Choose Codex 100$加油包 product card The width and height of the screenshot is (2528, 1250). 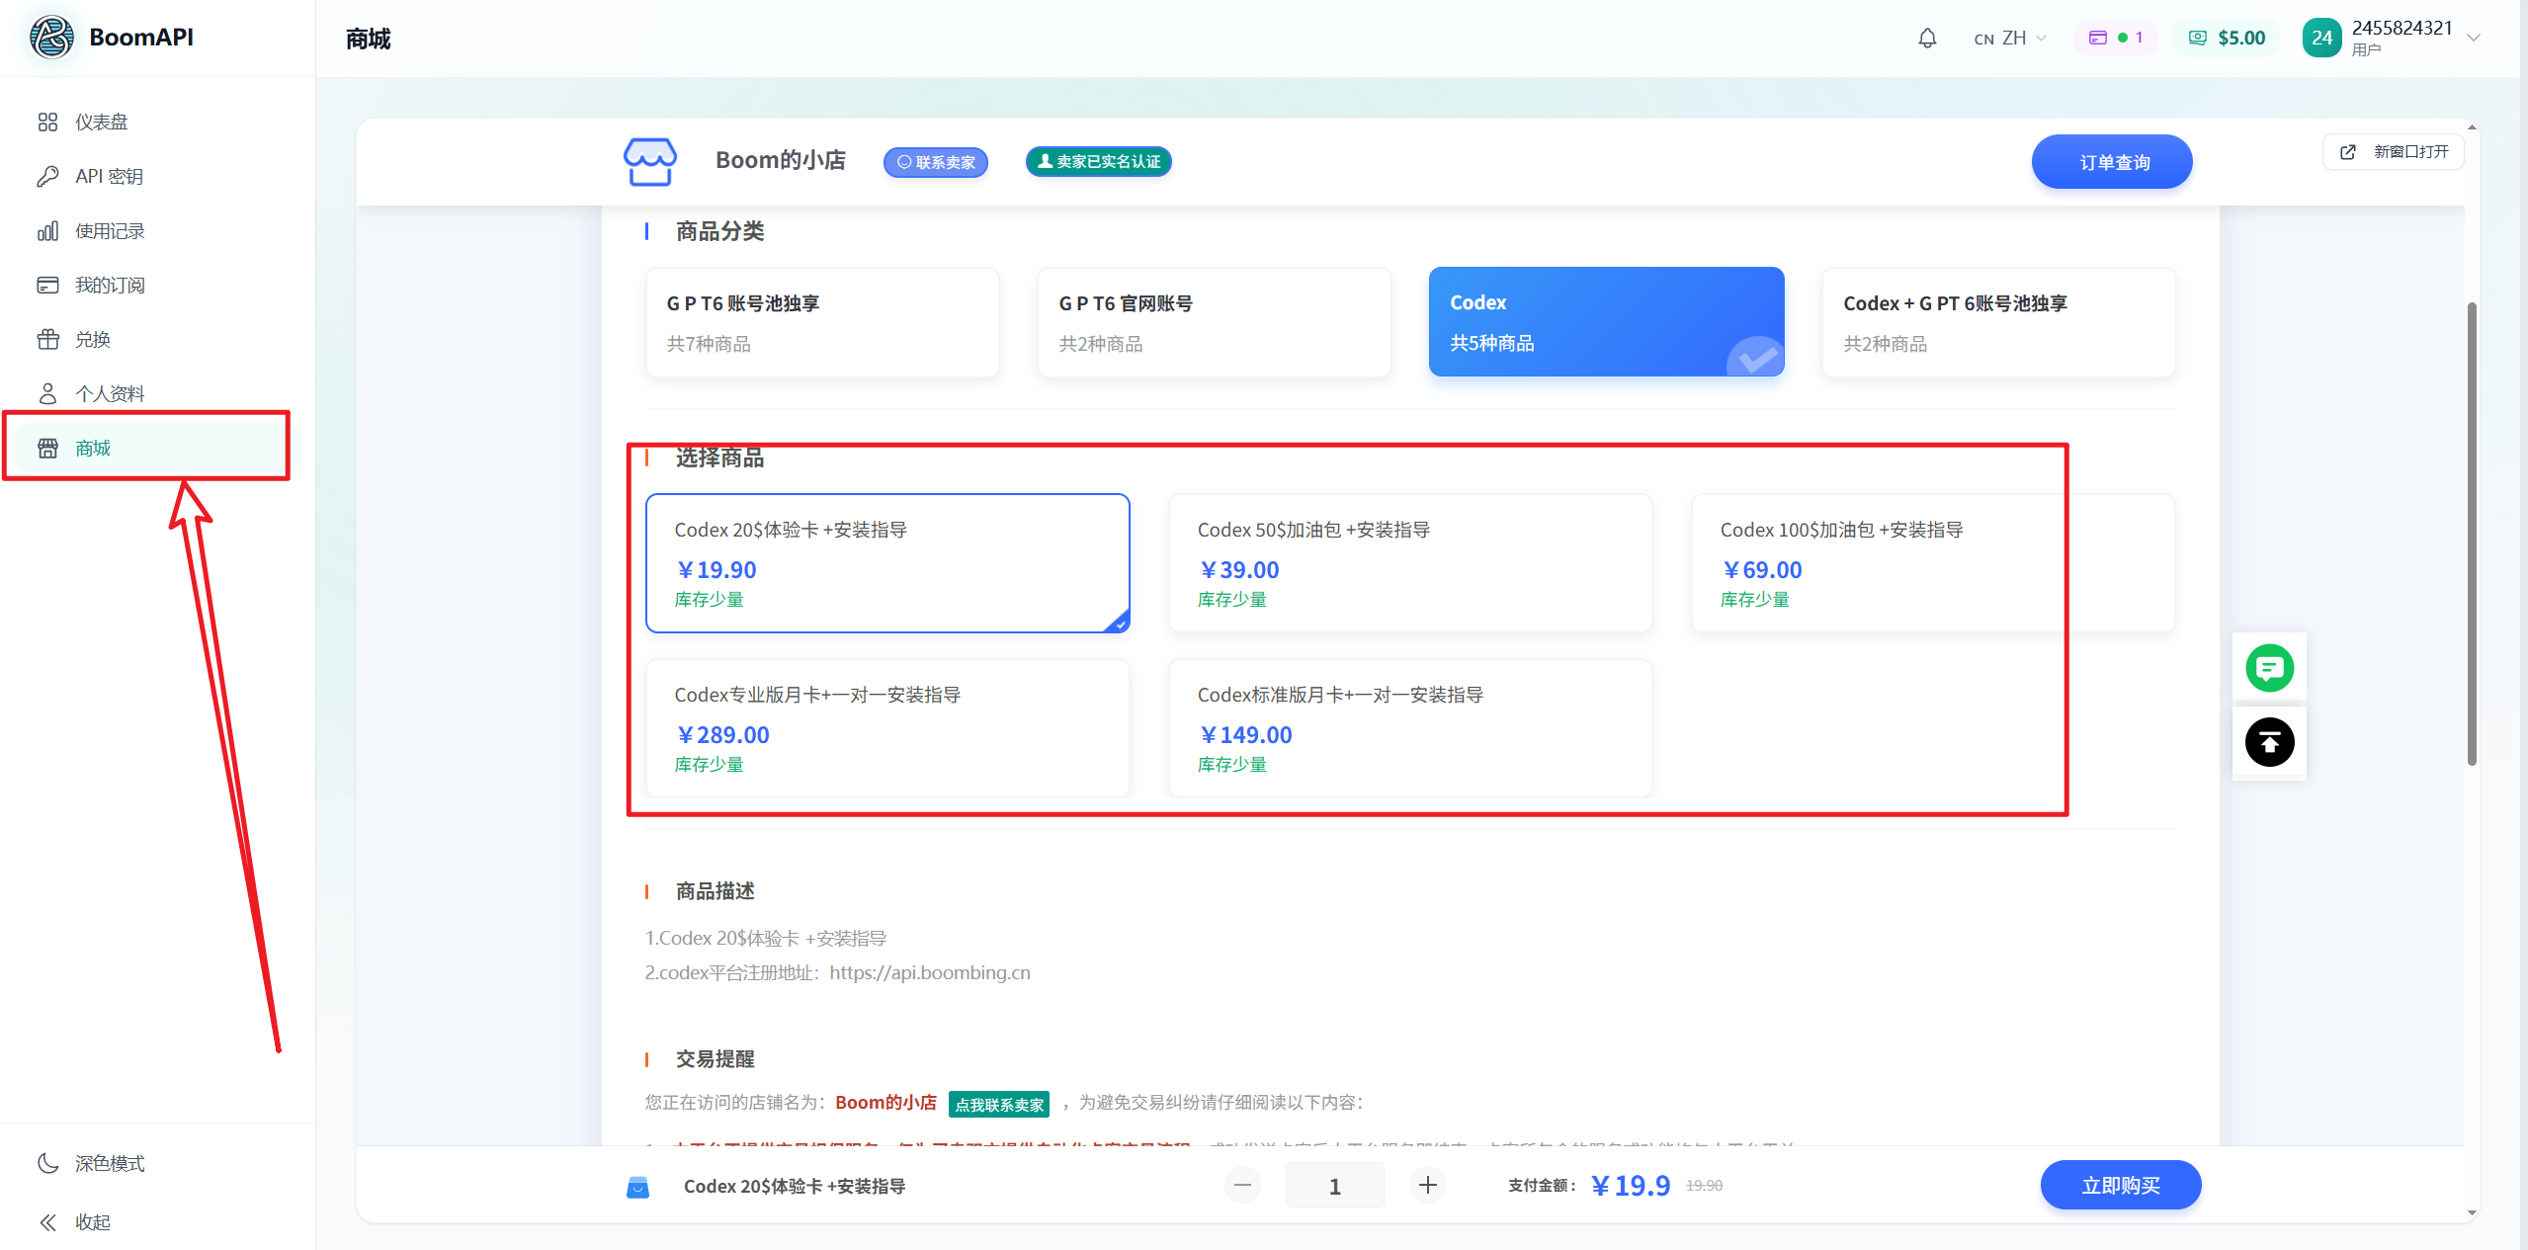[1933, 563]
